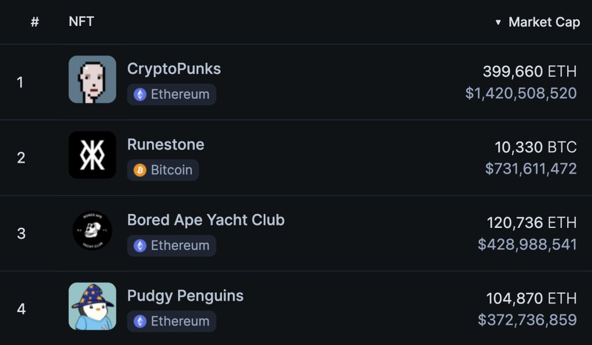Open the Pudgy Penguins collection link
The image size is (592, 345).
pos(185,296)
